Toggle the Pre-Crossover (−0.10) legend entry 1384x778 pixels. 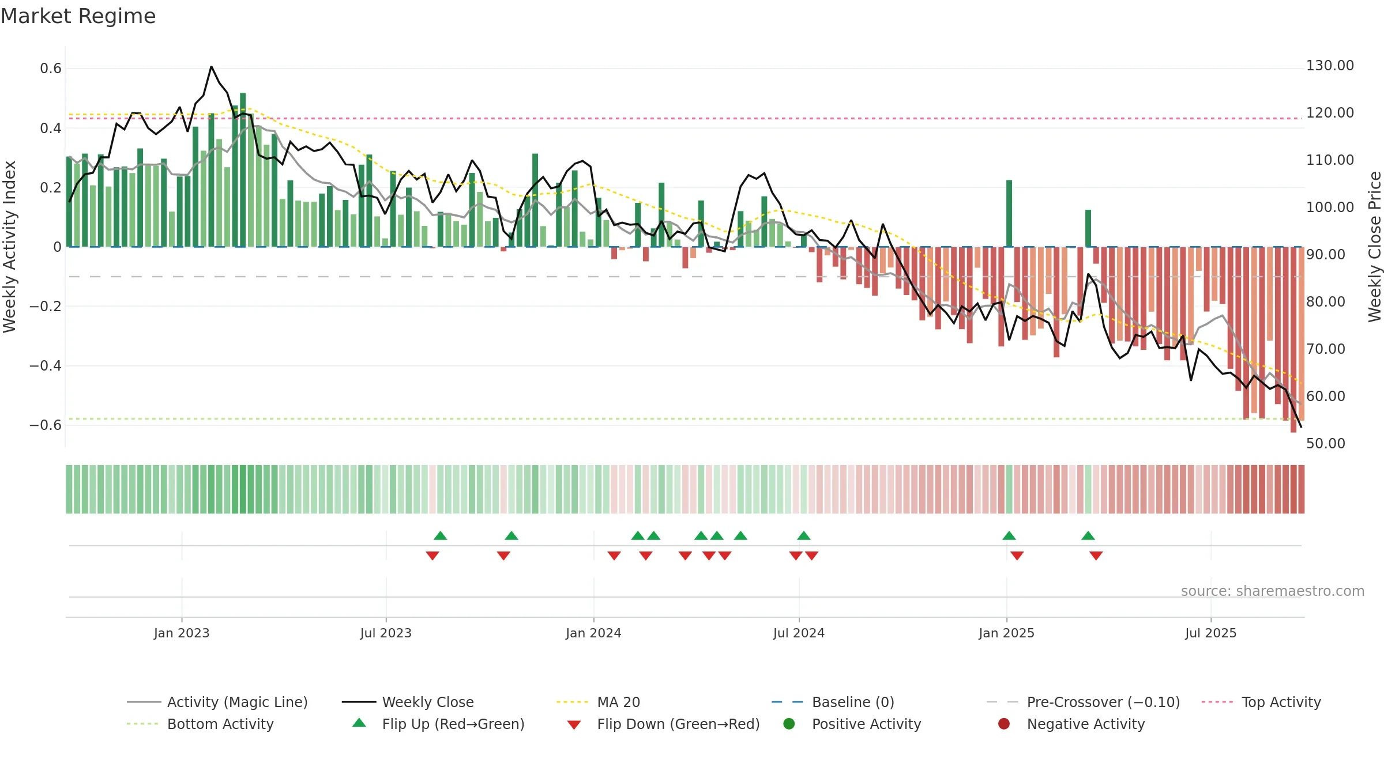tap(1083, 702)
